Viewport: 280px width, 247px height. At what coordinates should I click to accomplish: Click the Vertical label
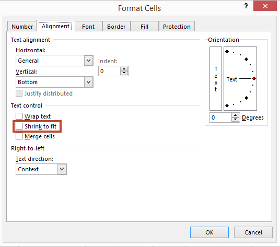[x=27, y=72]
